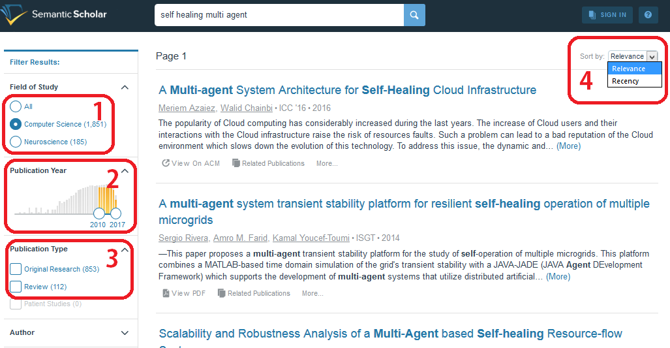The width and height of the screenshot is (670, 348).
Task: Collapse the Field of Study section
Action: [x=125, y=87]
